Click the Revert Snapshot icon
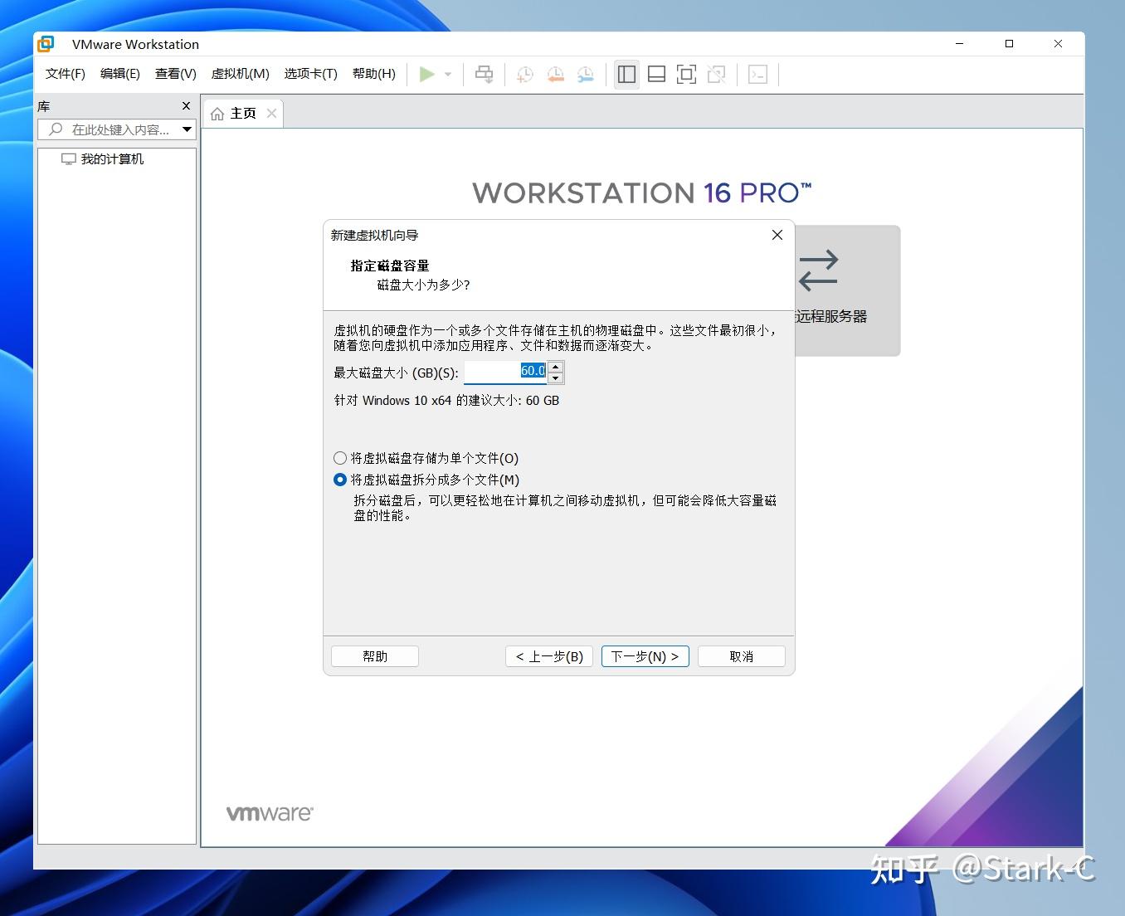Image resolution: width=1125 pixels, height=916 pixels. click(x=555, y=74)
